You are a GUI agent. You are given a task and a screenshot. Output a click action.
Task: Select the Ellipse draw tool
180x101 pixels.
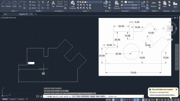pos(24,5)
